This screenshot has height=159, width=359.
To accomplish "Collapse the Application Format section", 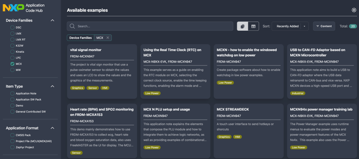I will [53, 128].
